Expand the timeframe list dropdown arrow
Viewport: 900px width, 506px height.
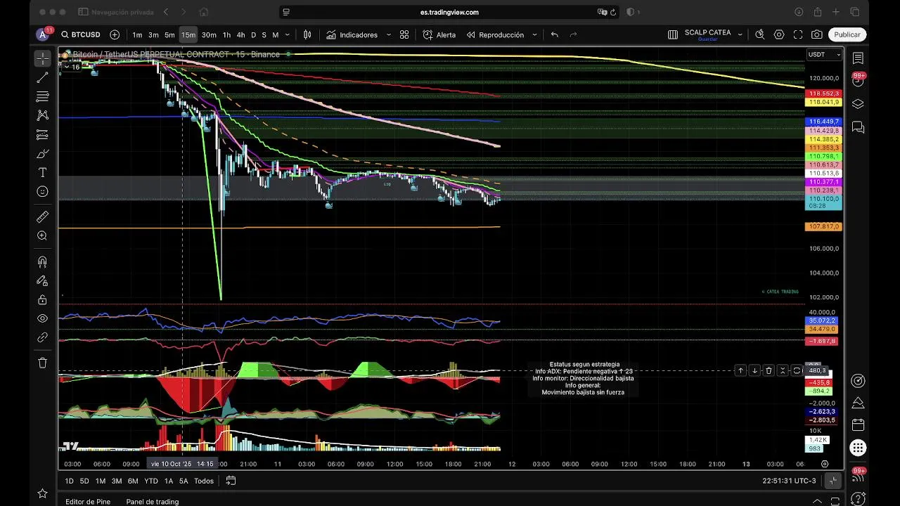(x=287, y=34)
